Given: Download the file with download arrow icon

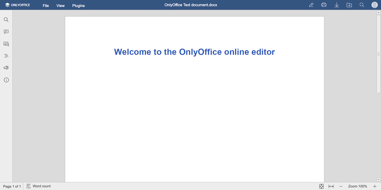Looking at the screenshot, I should pos(337,5).
